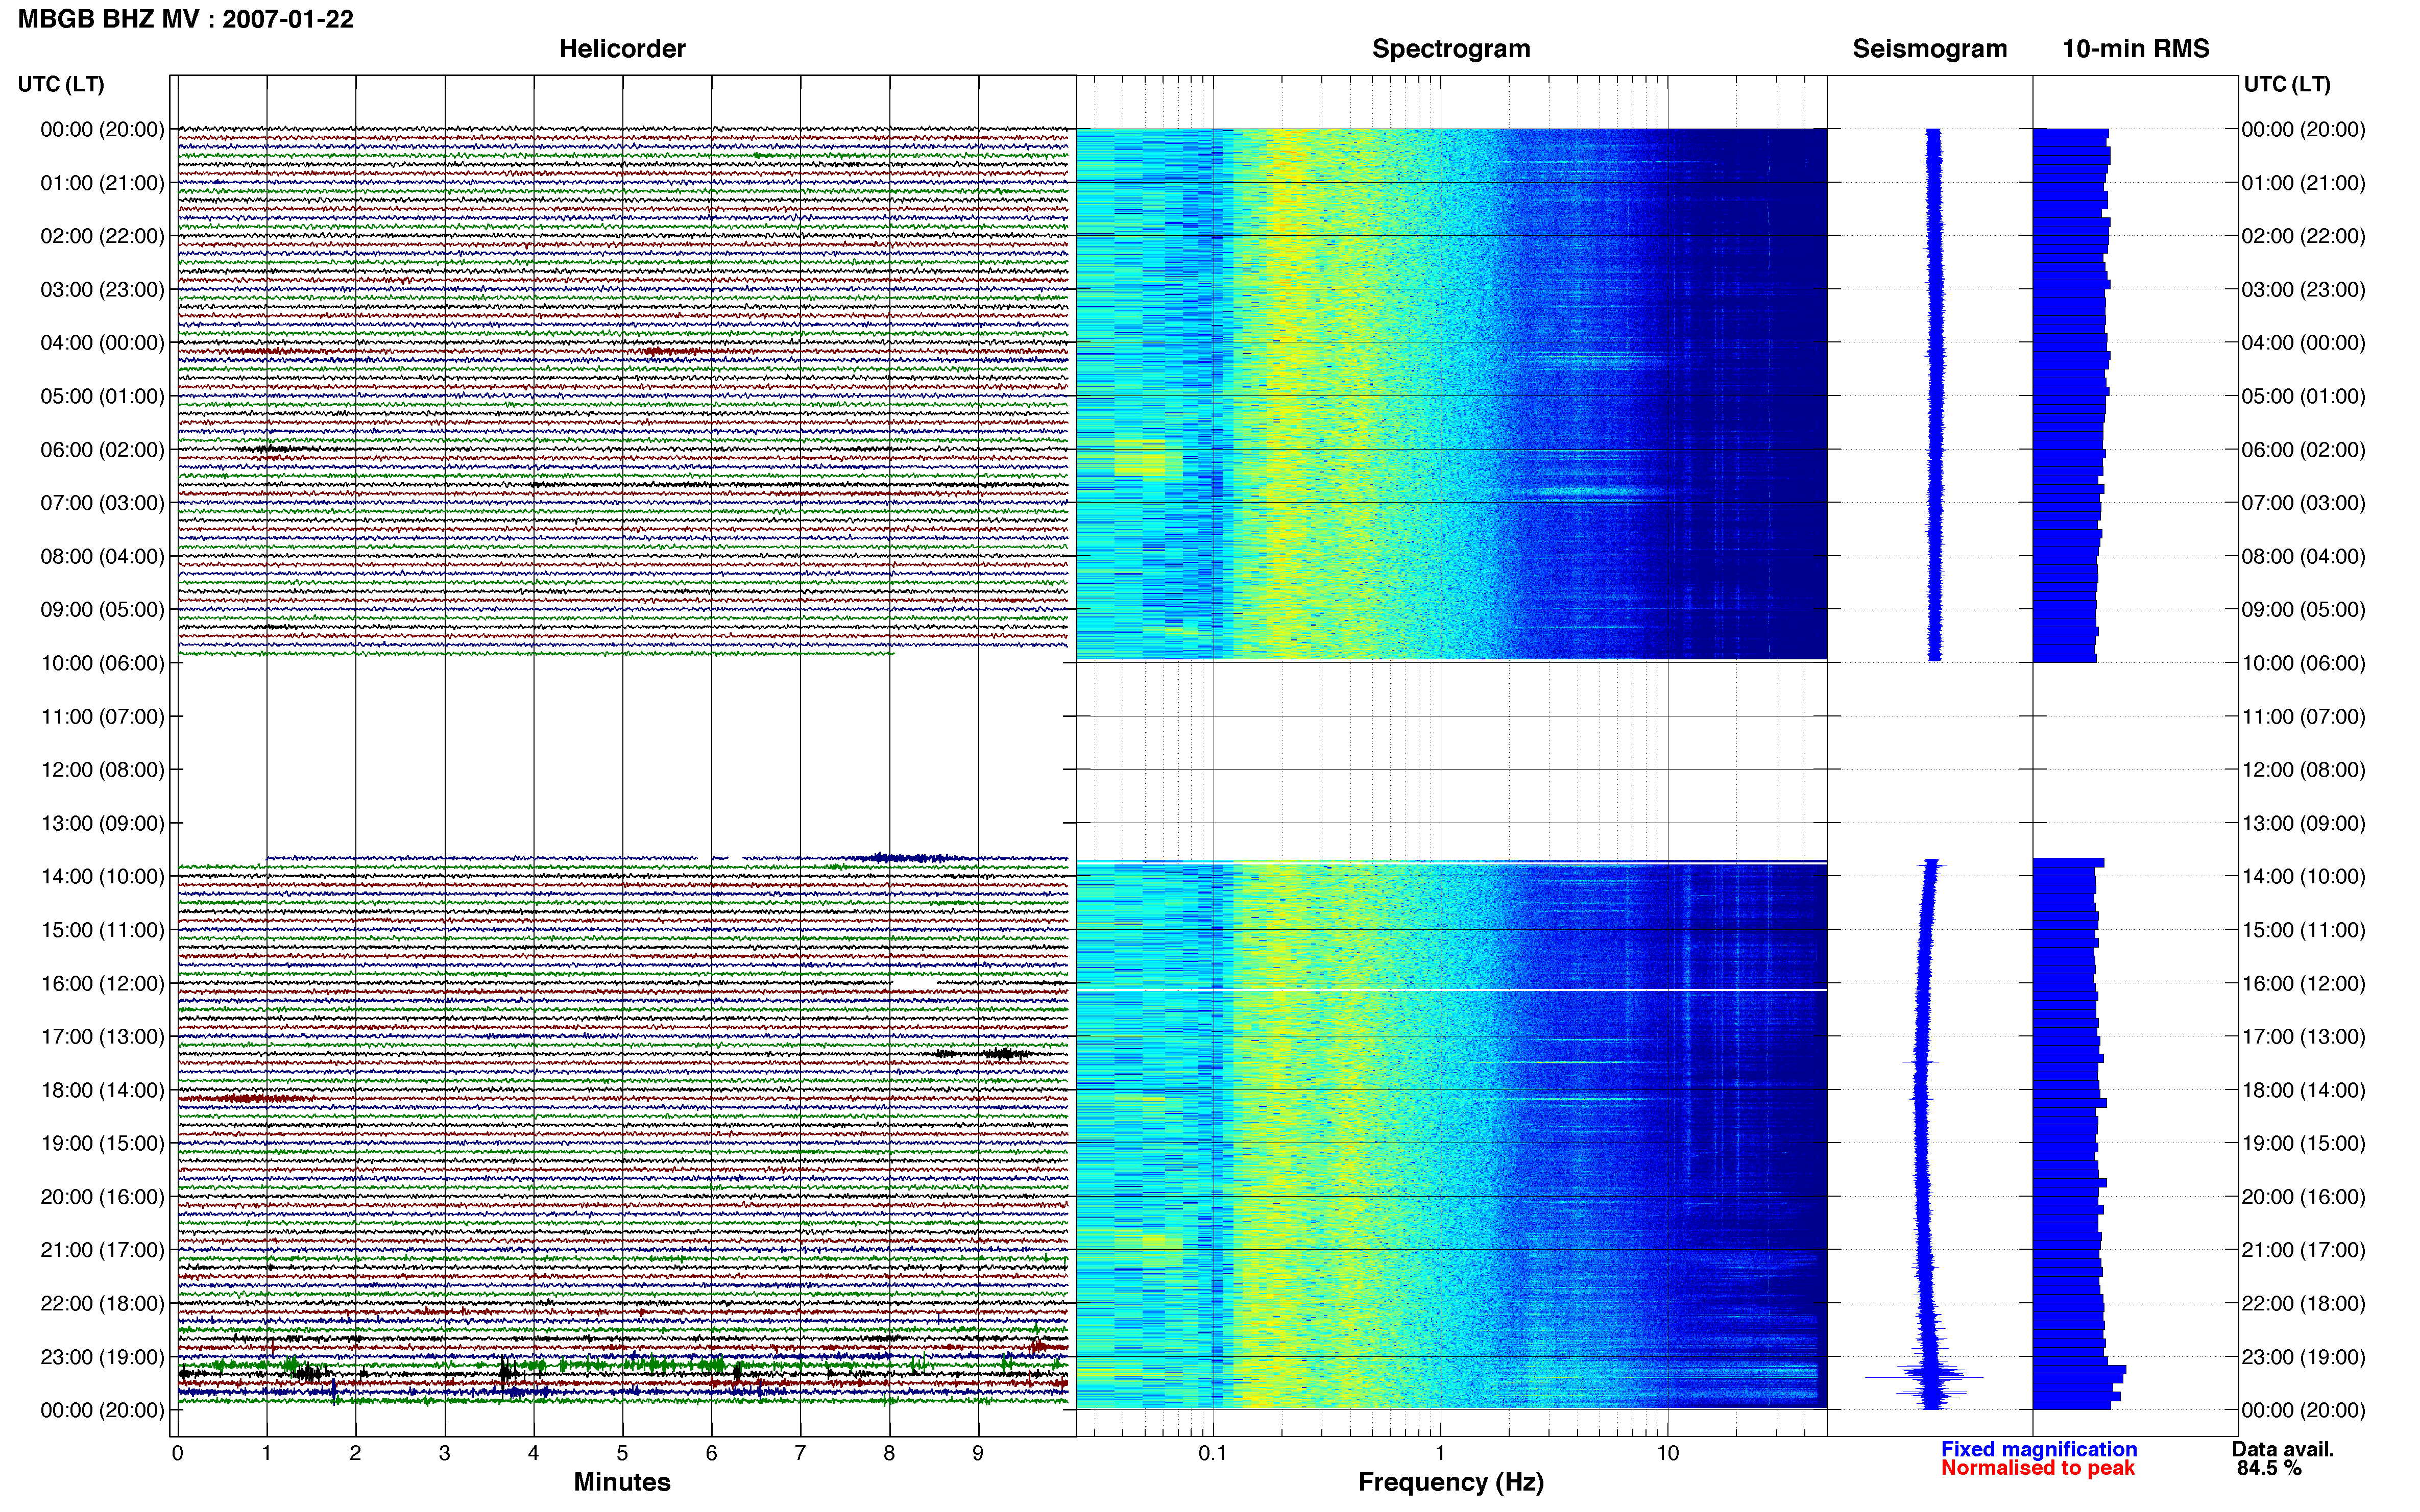Select the '10-min RMS' panel heading
2420x1512 pixels.
point(2136,49)
